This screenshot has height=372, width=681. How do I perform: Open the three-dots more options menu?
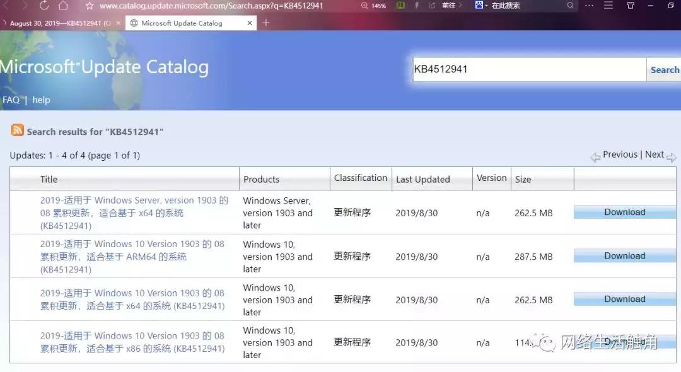tap(589, 6)
